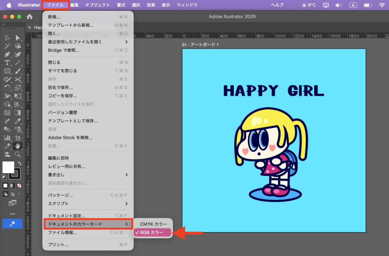Choose RGB カラー color mode
The image size is (389, 256).
[152, 232]
